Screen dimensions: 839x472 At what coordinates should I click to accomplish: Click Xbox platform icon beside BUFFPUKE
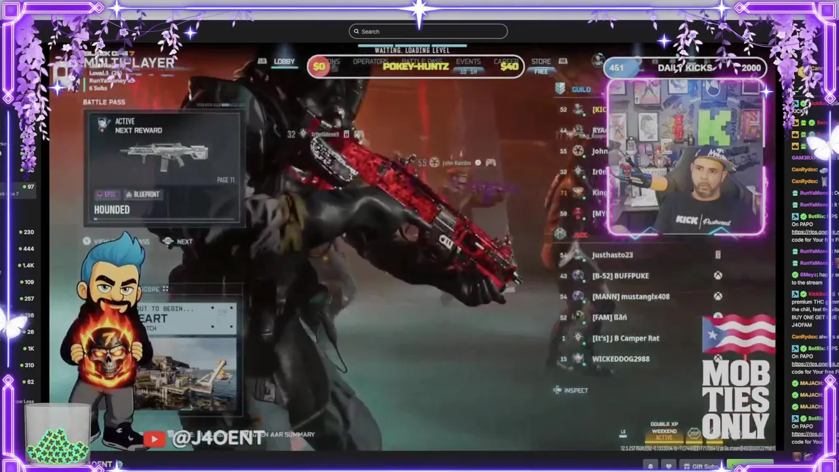pos(718,276)
